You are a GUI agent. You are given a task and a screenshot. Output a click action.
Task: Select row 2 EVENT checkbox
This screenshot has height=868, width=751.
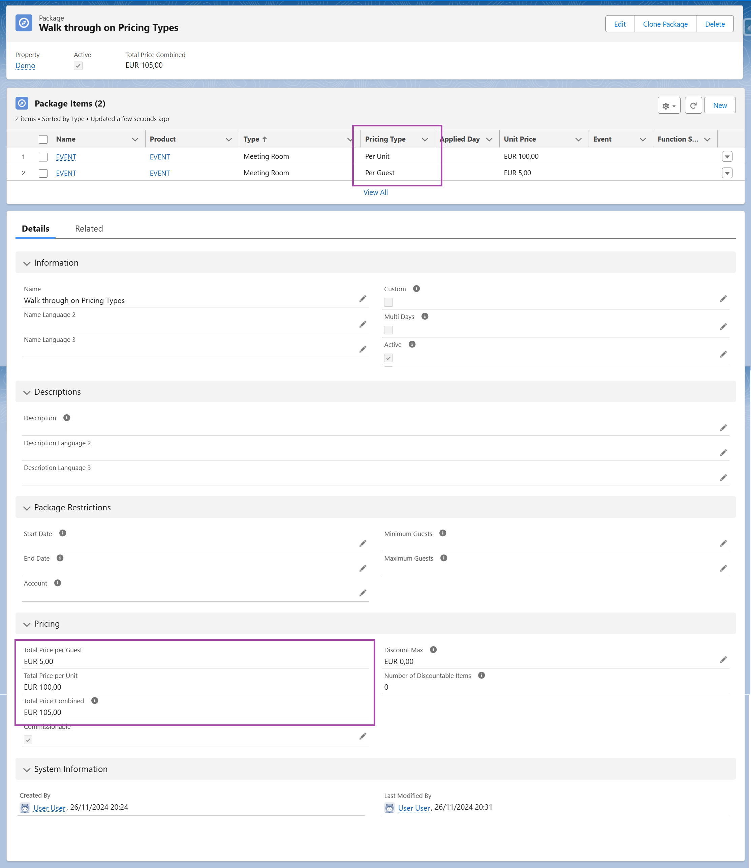(x=43, y=173)
